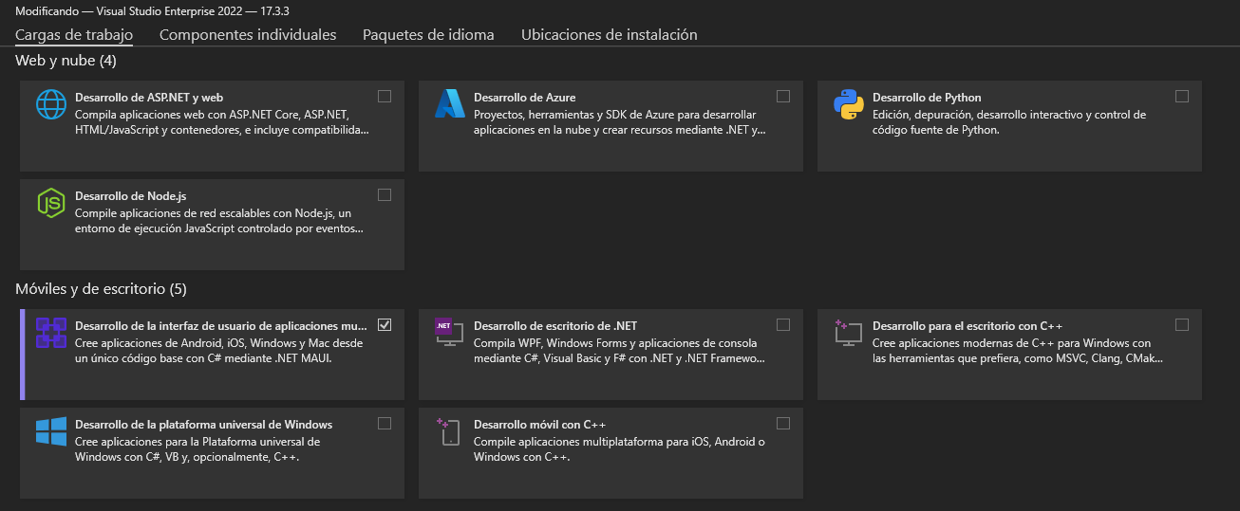
Task: Click the C++ desktop development icon
Action: tap(848, 333)
